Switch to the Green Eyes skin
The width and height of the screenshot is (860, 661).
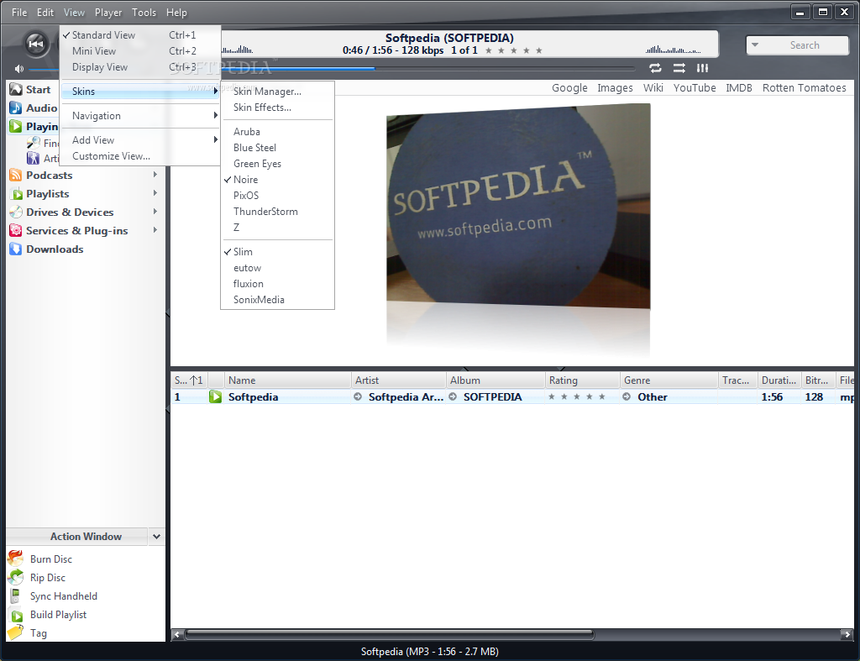pos(277,164)
